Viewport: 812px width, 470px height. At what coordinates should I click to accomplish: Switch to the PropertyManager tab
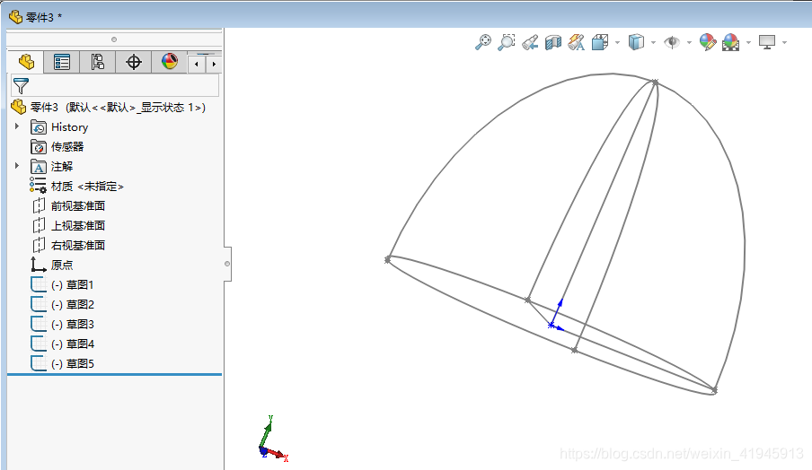62,62
